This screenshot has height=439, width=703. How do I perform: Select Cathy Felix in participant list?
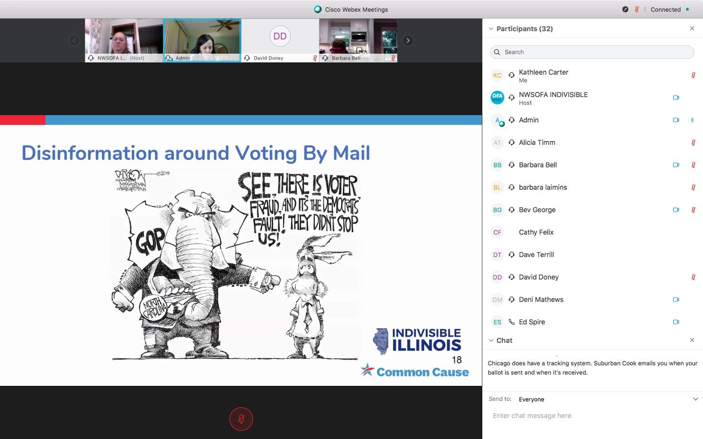tap(593, 232)
